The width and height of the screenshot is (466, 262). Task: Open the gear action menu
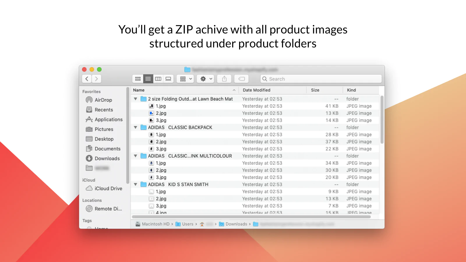(206, 79)
